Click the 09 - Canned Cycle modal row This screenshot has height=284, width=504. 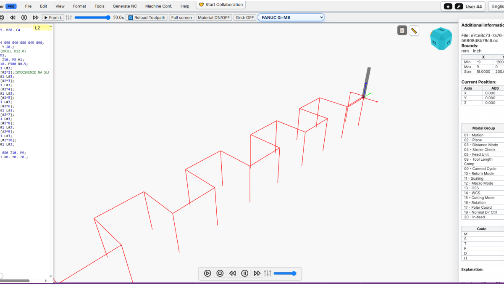[483, 169]
